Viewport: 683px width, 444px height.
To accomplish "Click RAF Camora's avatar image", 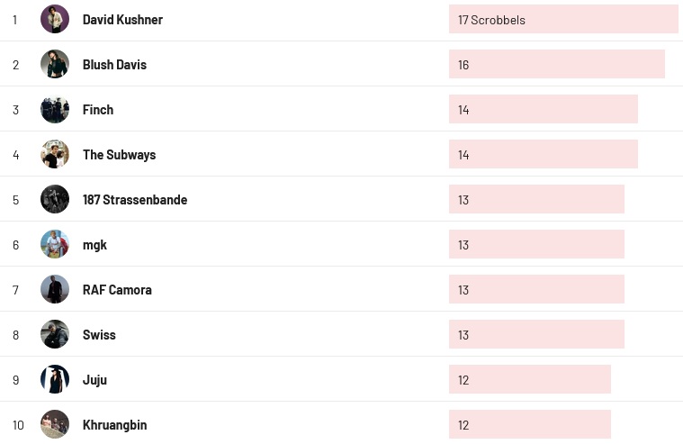I will 55,289.
